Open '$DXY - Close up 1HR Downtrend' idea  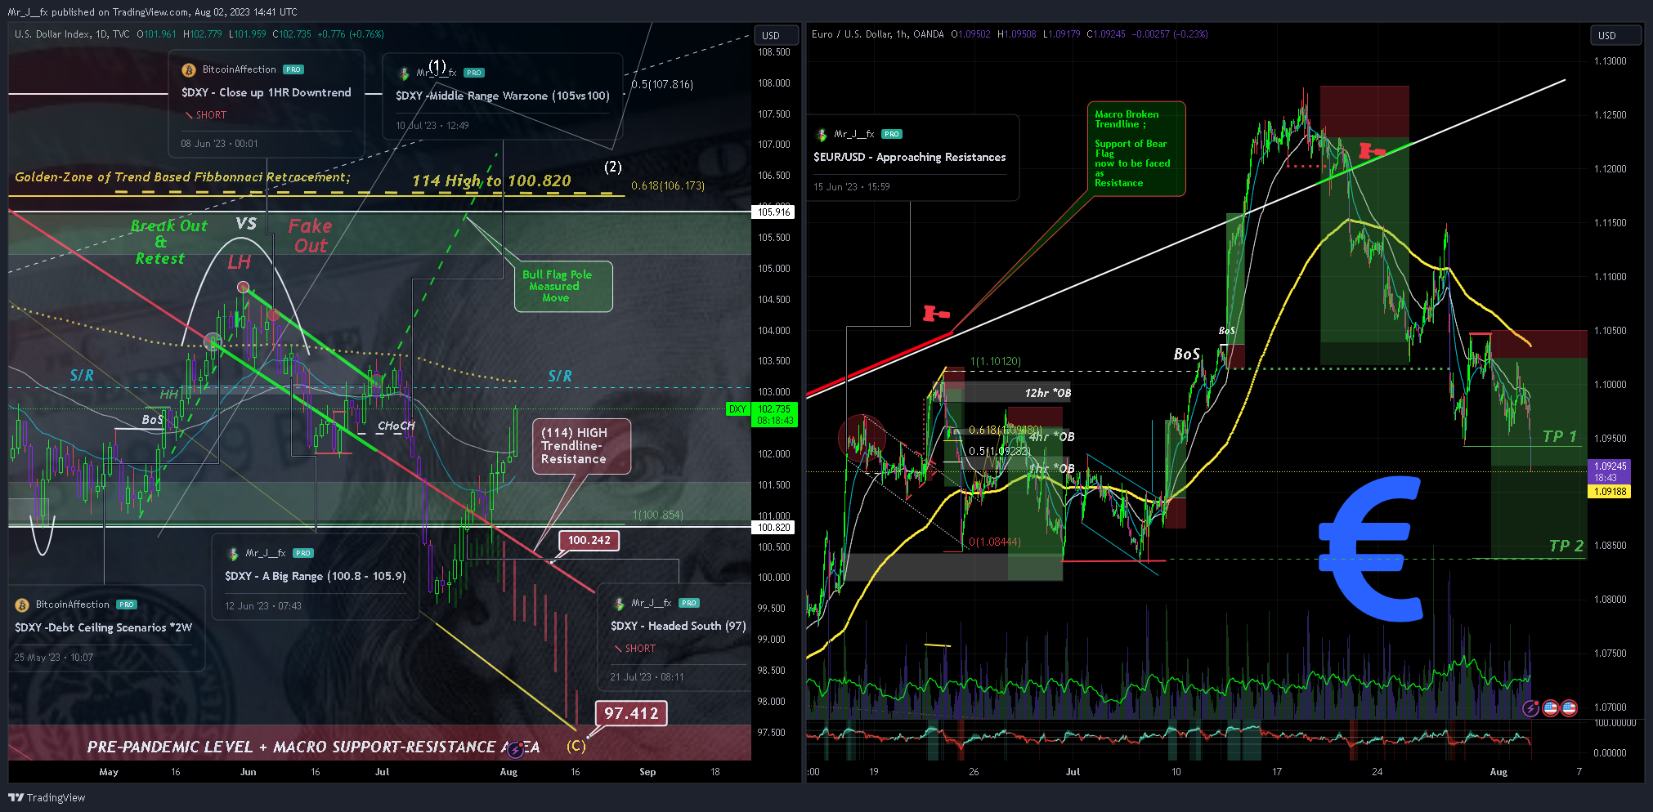tap(267, 92)
